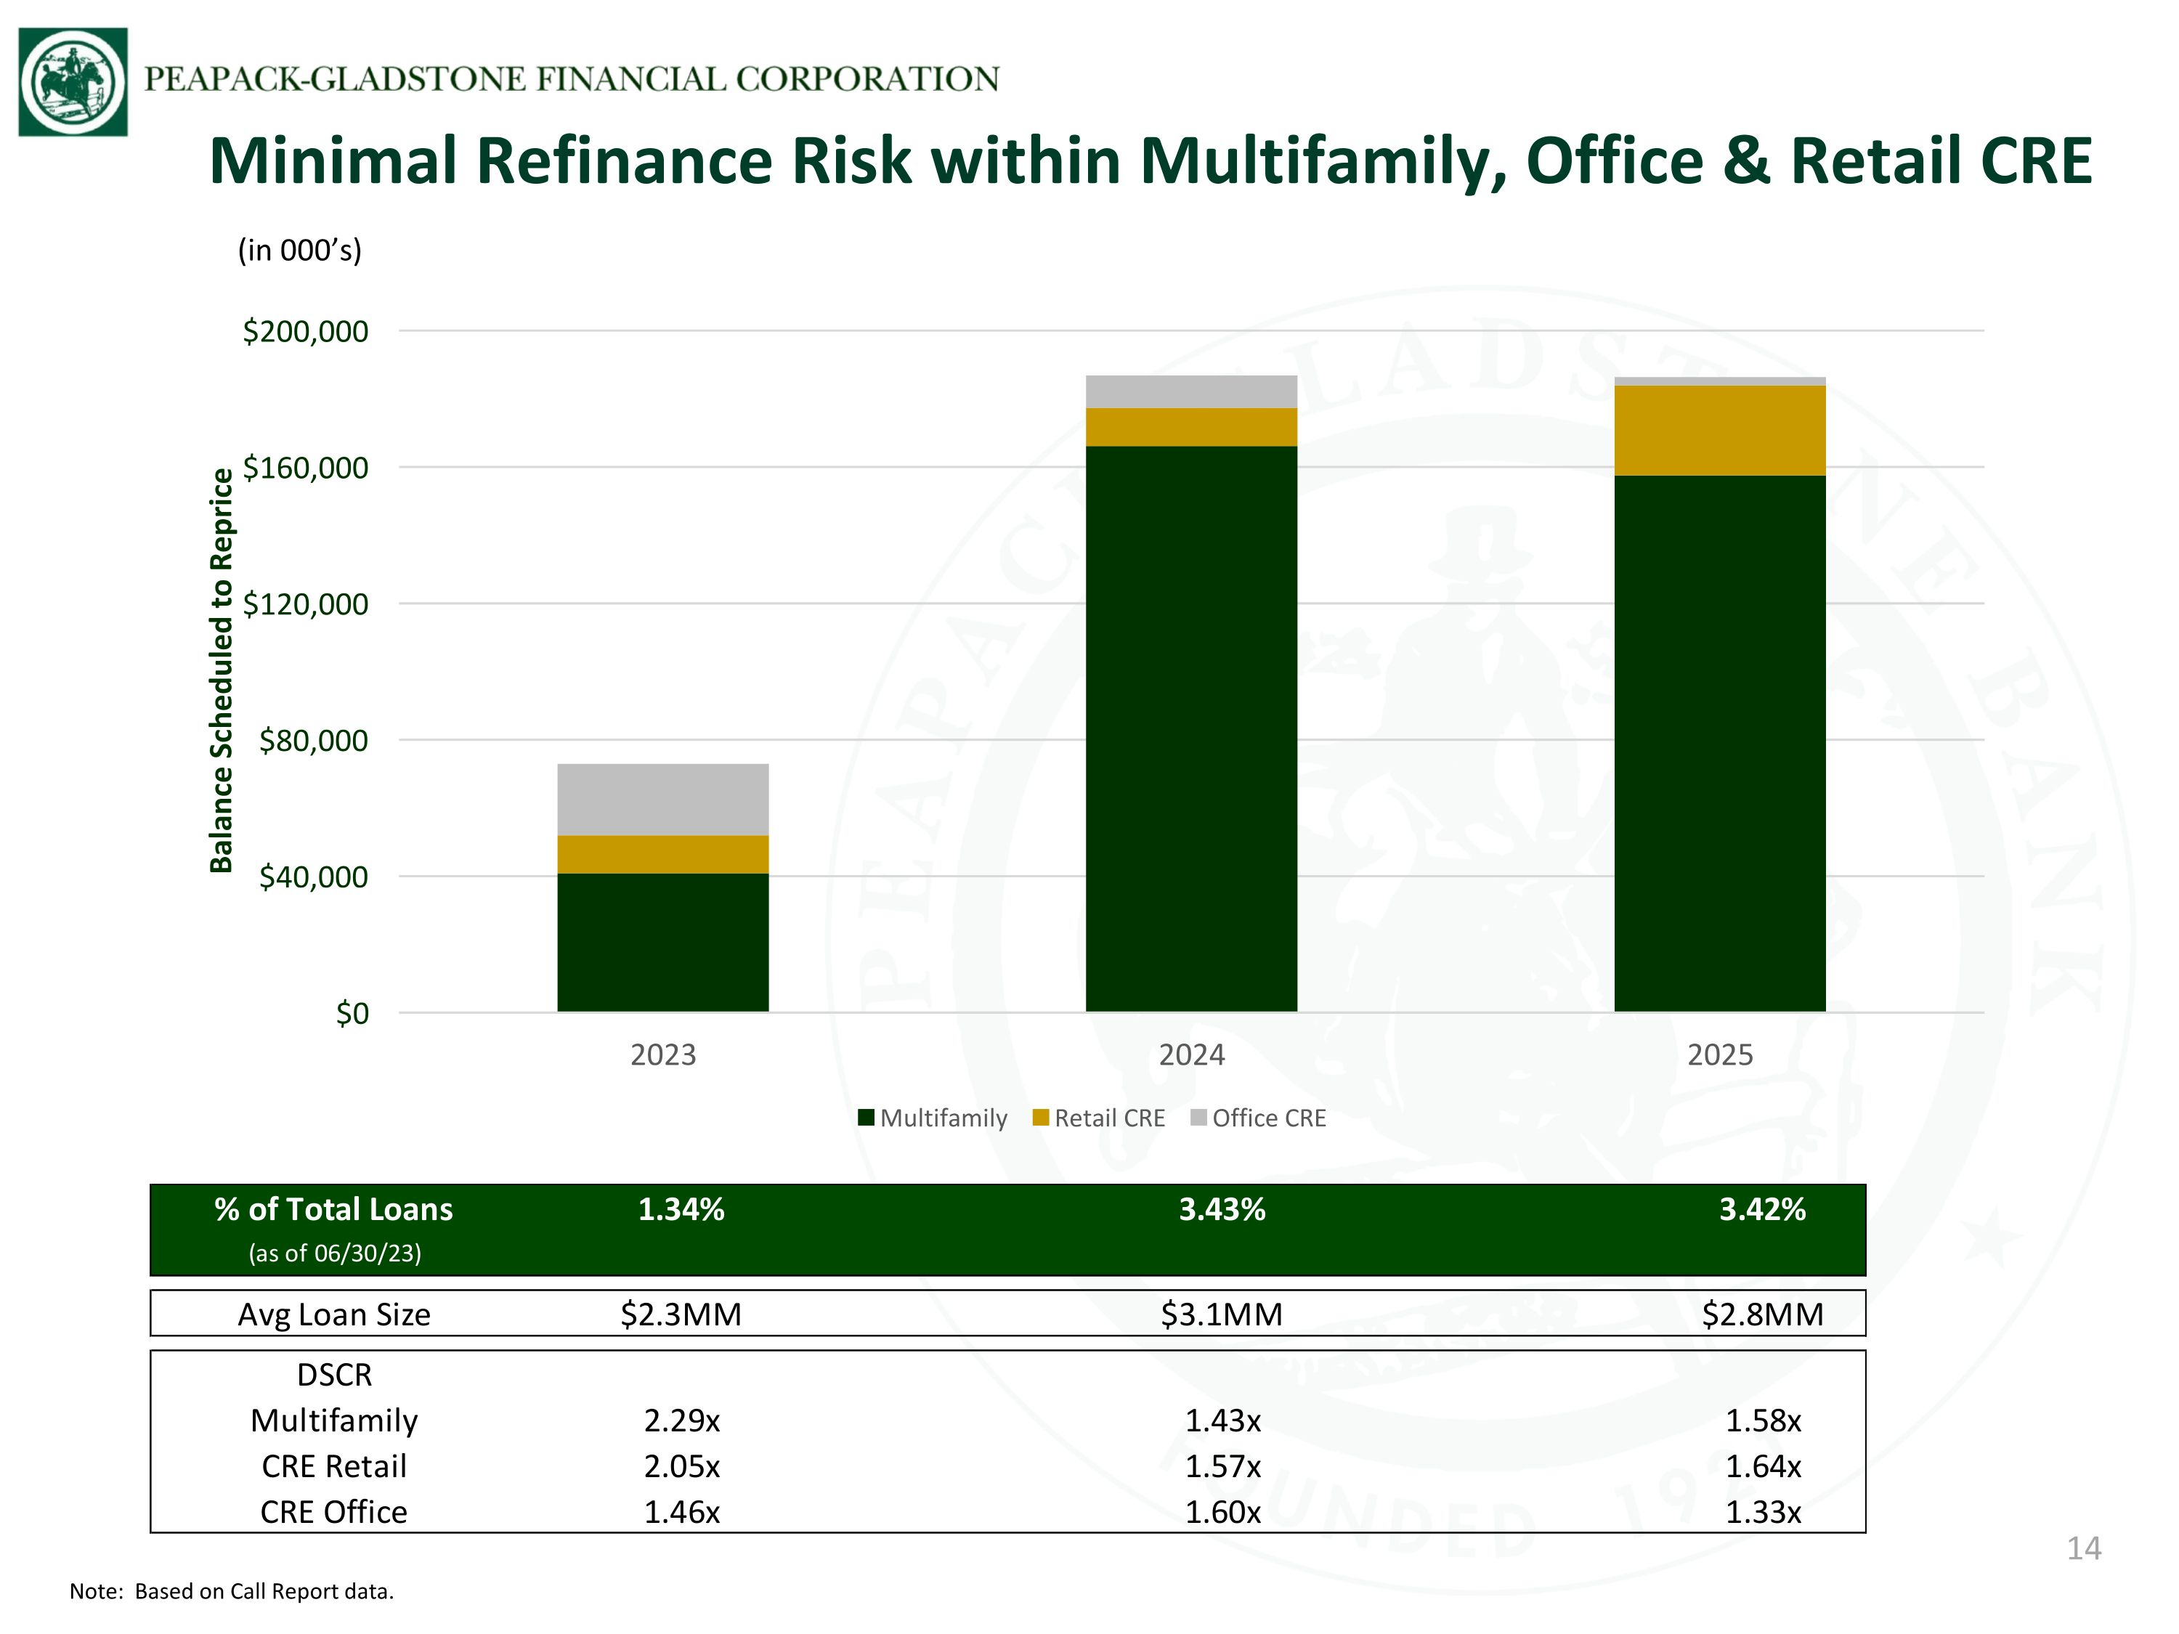Screen dimensions: 2179x1634
Task: Click the $200,000 axis label
Action: click(307, 331)
